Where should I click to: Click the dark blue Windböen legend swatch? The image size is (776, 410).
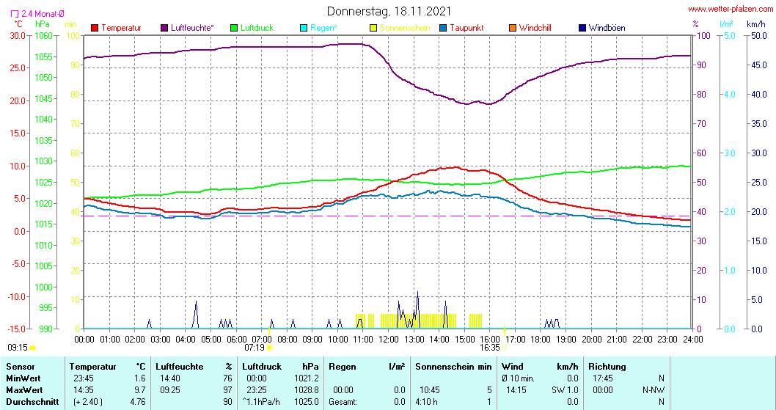pos(582,28)
